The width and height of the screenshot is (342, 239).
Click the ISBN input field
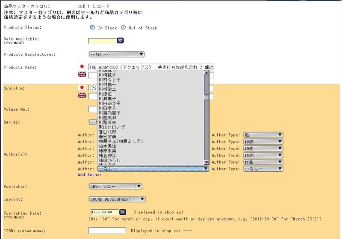[107, 230]
